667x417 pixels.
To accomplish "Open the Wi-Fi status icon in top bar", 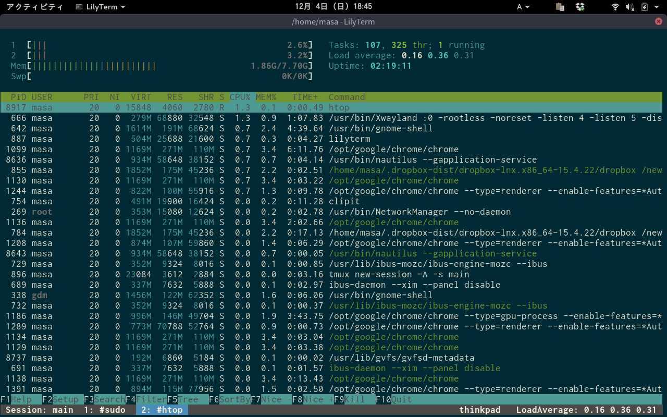I will point(615,7).
